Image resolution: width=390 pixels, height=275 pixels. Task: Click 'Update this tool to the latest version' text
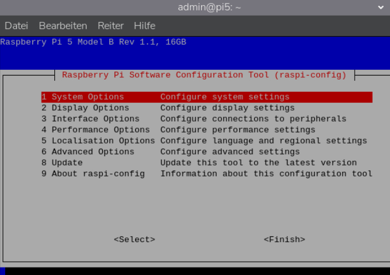coord(258,163)
